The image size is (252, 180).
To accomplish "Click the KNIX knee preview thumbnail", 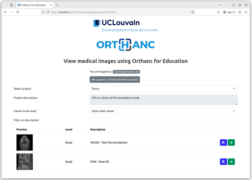I will click(25, 162).
